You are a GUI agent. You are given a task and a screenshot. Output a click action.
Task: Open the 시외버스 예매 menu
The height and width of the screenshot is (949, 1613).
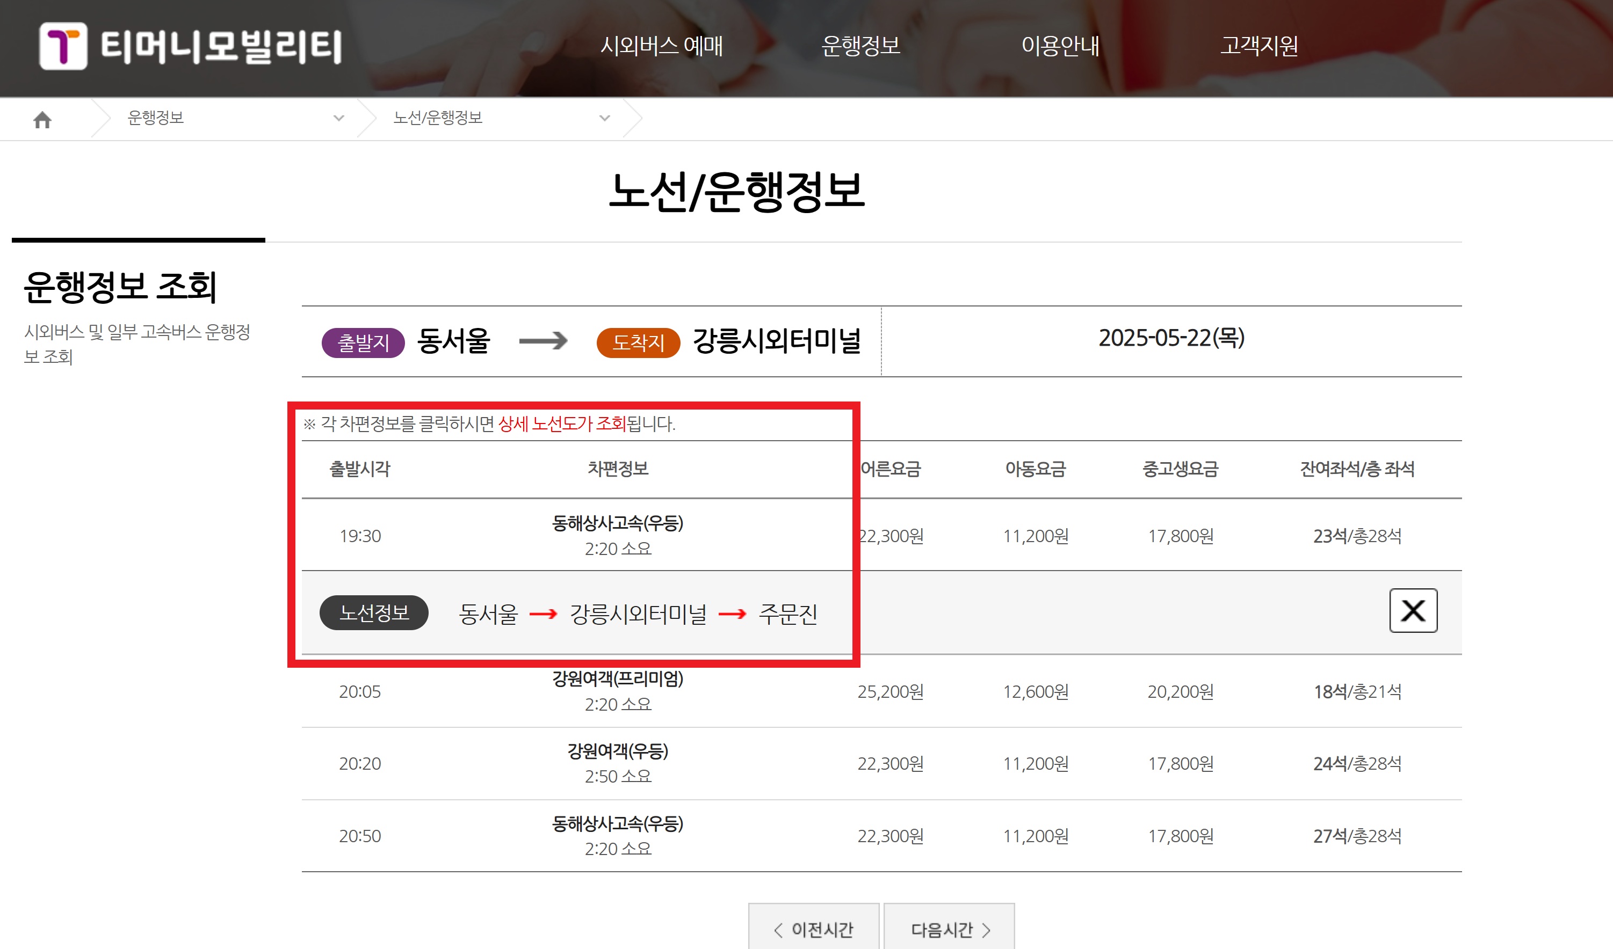click(x=661, y=46)
